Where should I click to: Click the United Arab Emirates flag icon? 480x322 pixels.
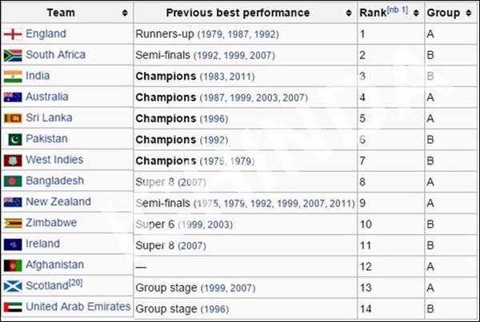(x=13, y=308)
